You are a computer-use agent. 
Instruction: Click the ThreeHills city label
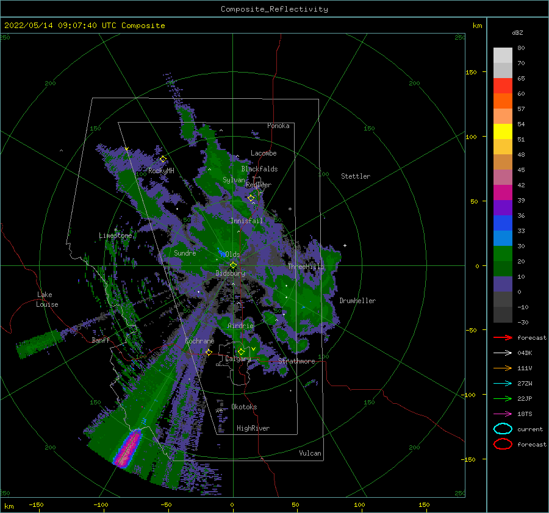point(306,267)
